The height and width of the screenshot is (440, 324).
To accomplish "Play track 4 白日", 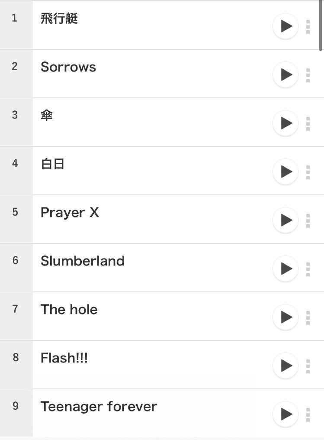I will point(286,171).
